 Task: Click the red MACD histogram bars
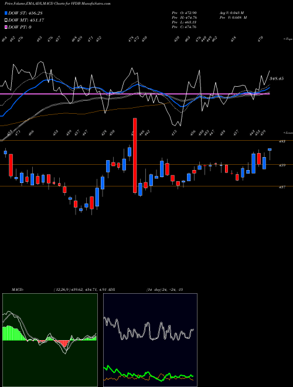click(x=64, y=343)
